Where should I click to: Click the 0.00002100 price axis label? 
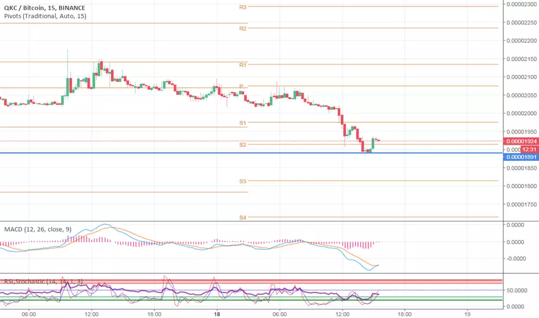point(522,77)
